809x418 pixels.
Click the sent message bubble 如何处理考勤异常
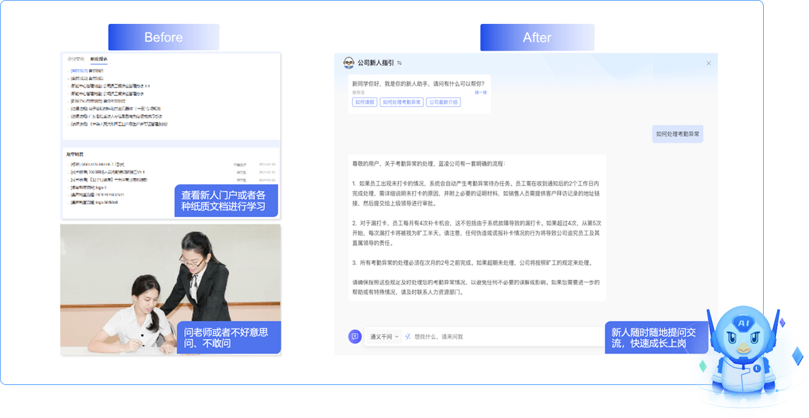[x=677, y=133]
